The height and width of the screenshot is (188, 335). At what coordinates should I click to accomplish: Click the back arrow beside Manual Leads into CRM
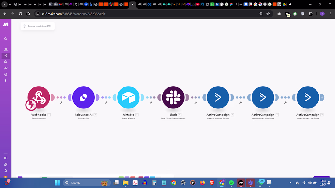(24, 26)
